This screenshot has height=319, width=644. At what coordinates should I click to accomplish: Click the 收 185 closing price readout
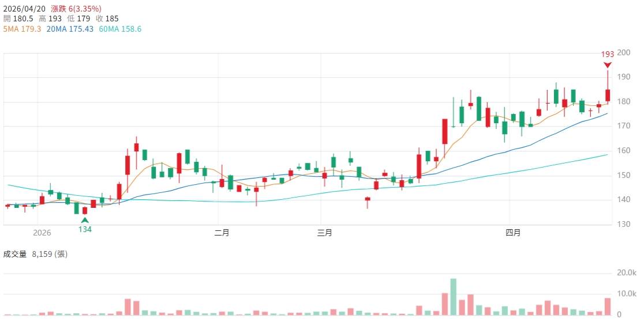coord(107,18)
